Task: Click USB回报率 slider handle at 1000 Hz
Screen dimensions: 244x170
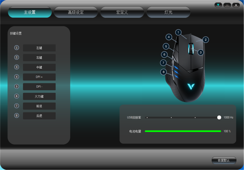Action: [x=219, y=118]
